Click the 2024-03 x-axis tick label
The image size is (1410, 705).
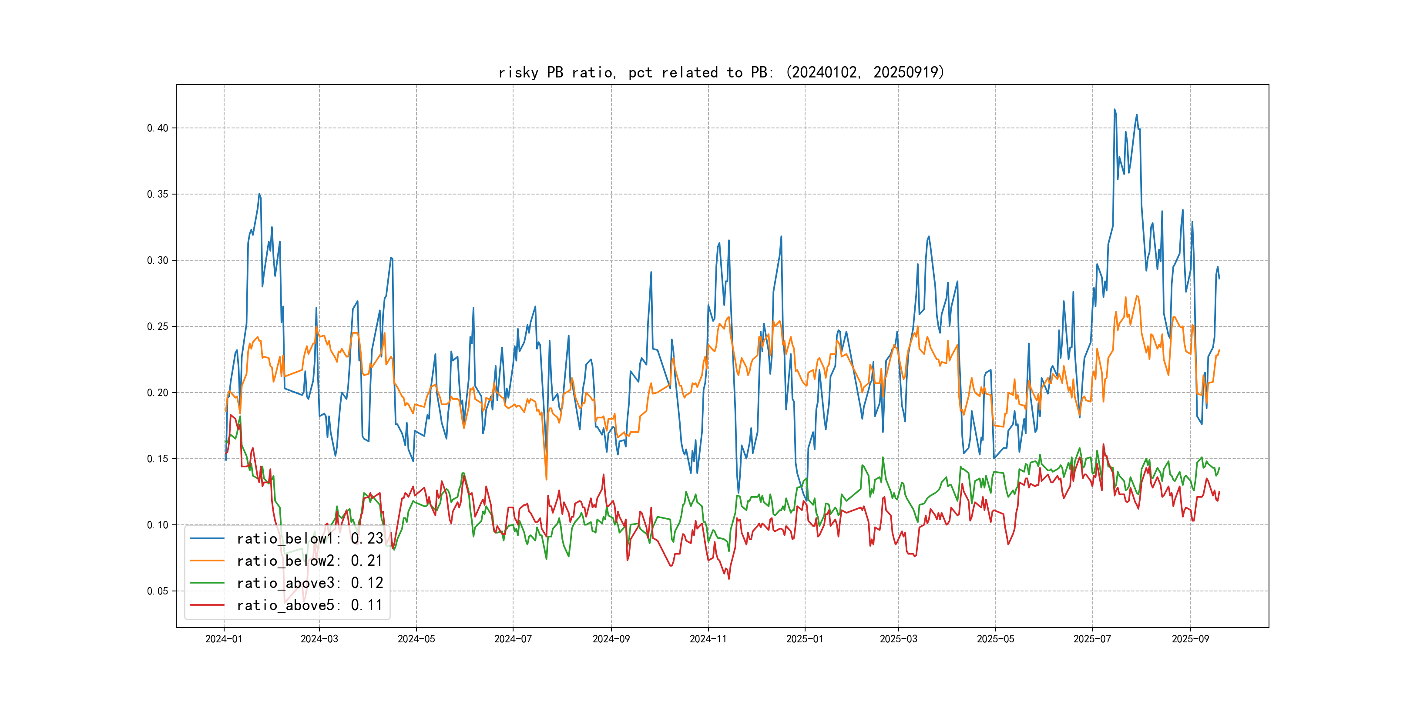319,639
